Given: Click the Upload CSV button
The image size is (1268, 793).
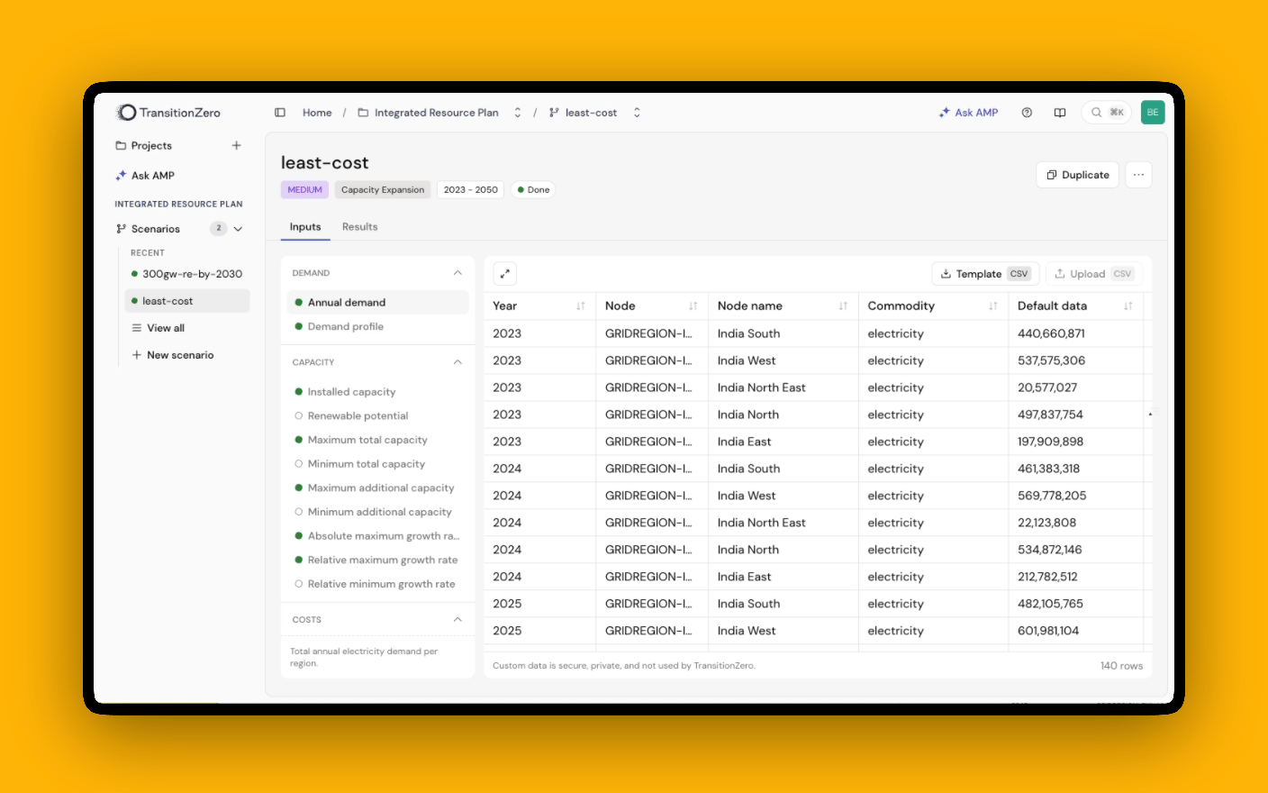Looking at the screenshot, I should (x=1093, y=274).
